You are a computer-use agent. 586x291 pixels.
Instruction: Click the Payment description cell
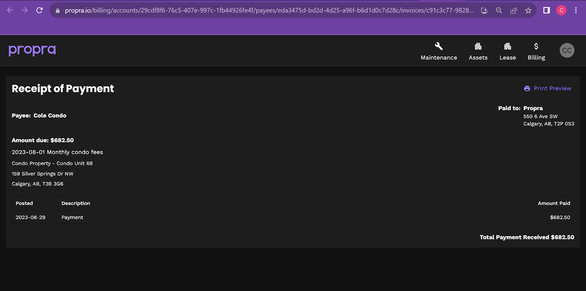click(x=72, y=217)
